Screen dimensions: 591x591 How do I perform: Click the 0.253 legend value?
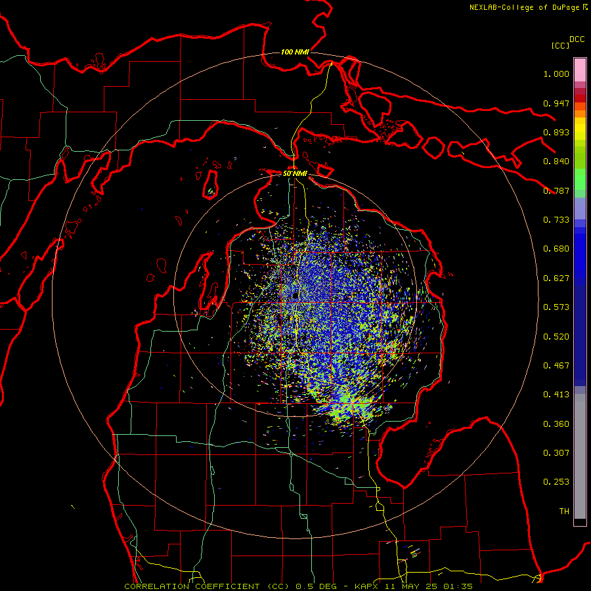(556, 482)
